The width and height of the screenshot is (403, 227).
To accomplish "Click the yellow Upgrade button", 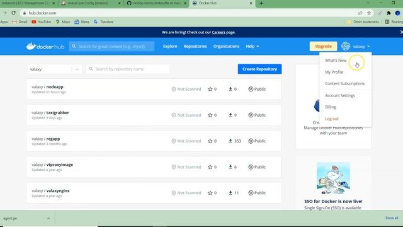I will coord(323,46).
